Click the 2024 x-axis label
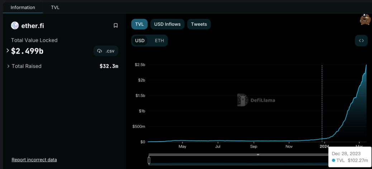Screen dimensions: 372x169 coord(324,146)
